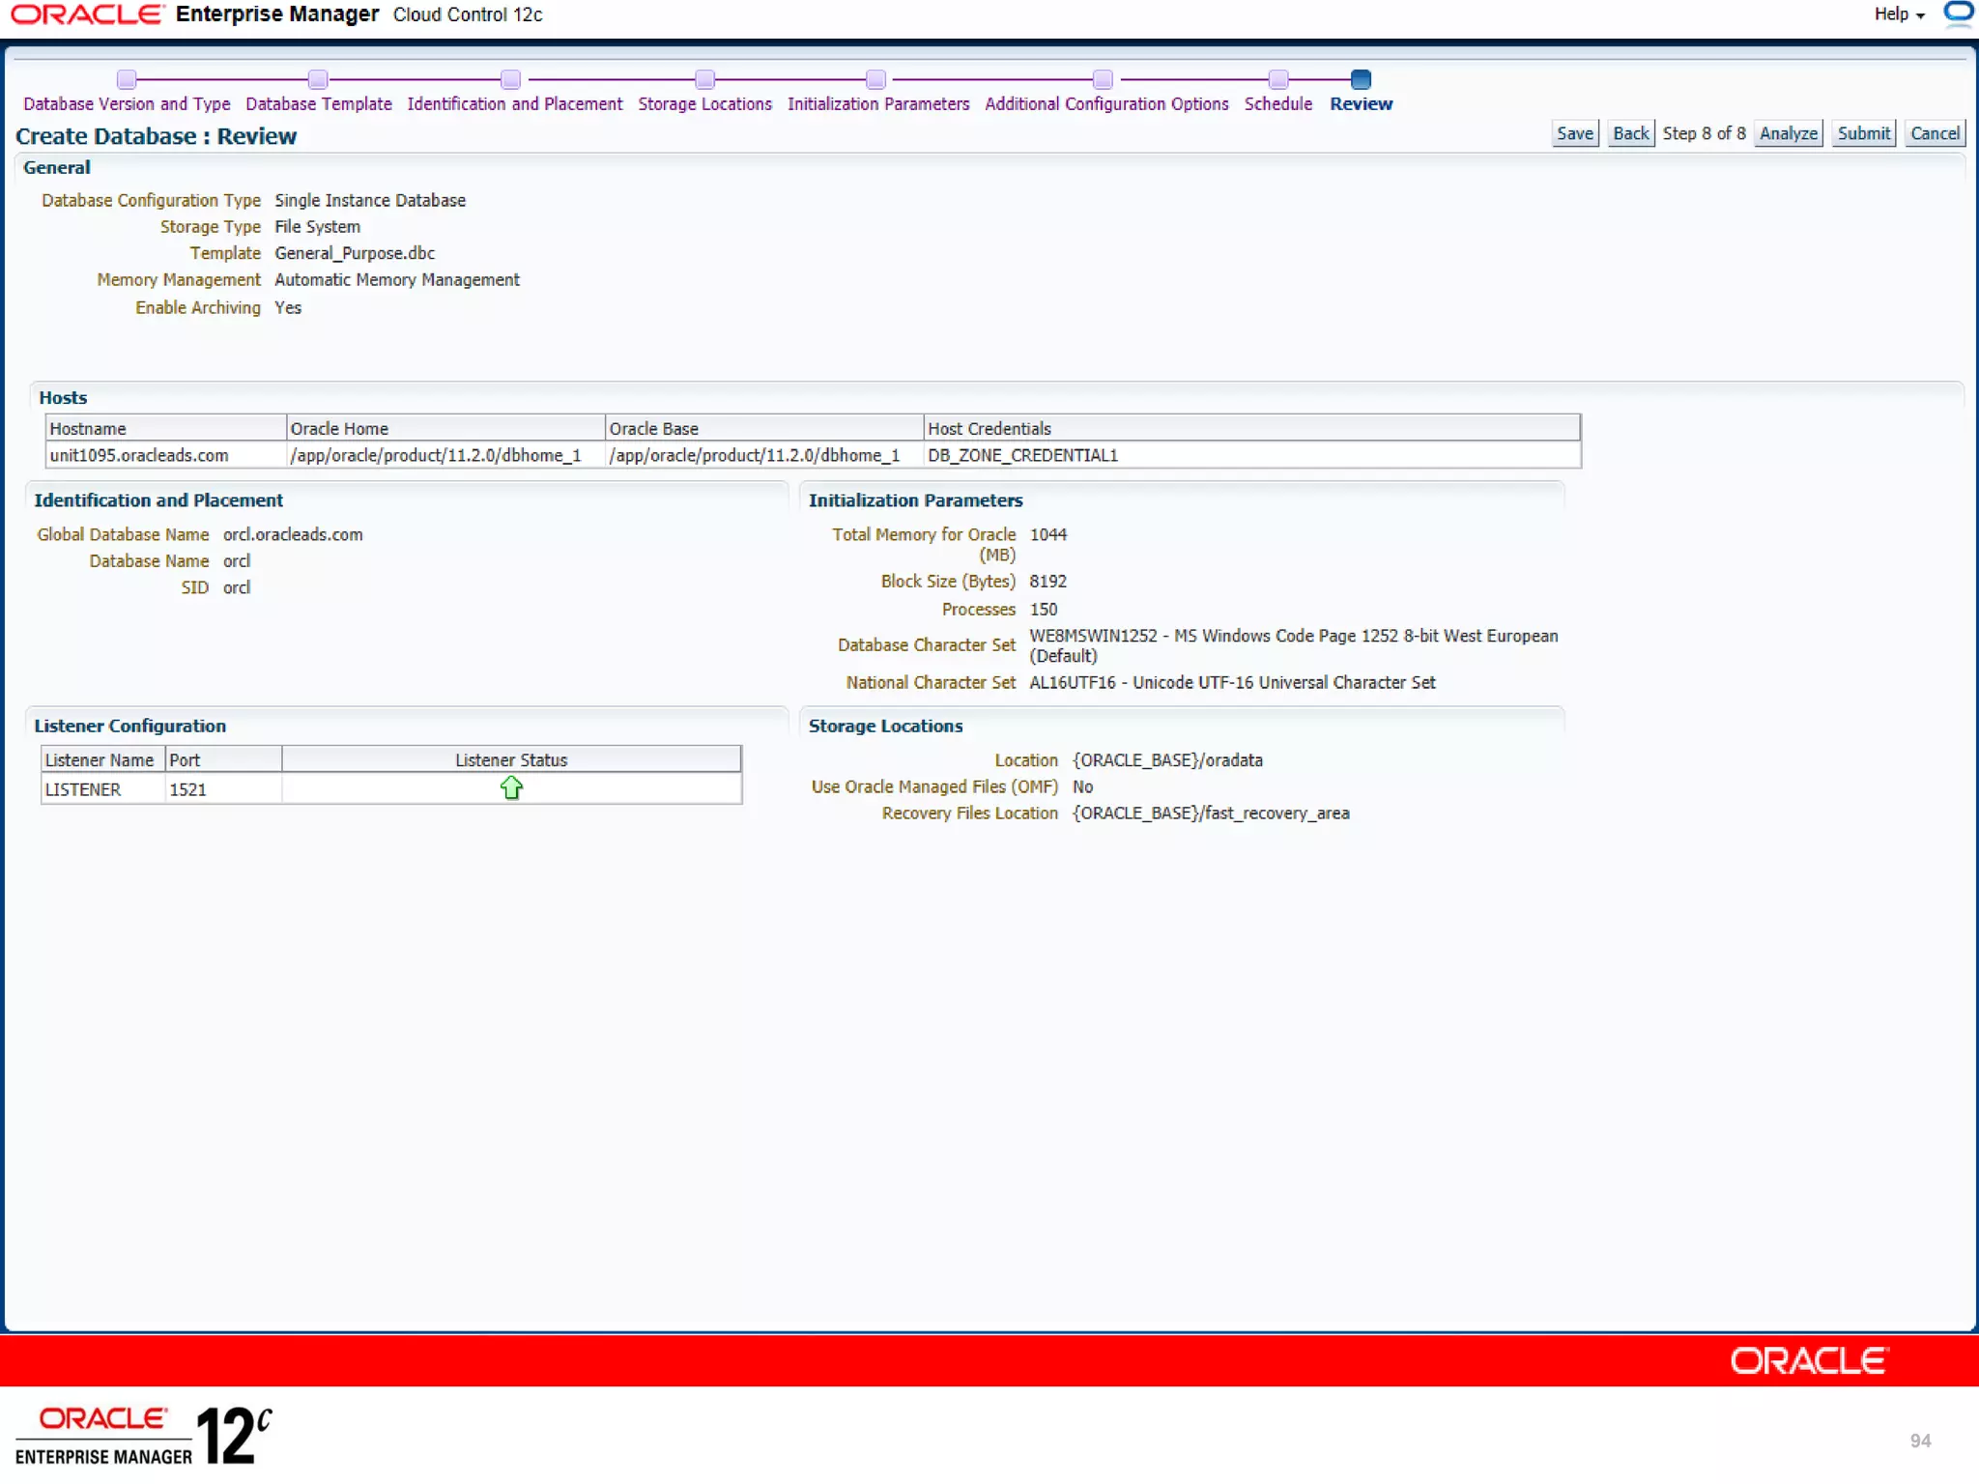Click the Initialization Parameters step square
Viewport: 1979px width, 1484px height.
(x=876, y=79)
